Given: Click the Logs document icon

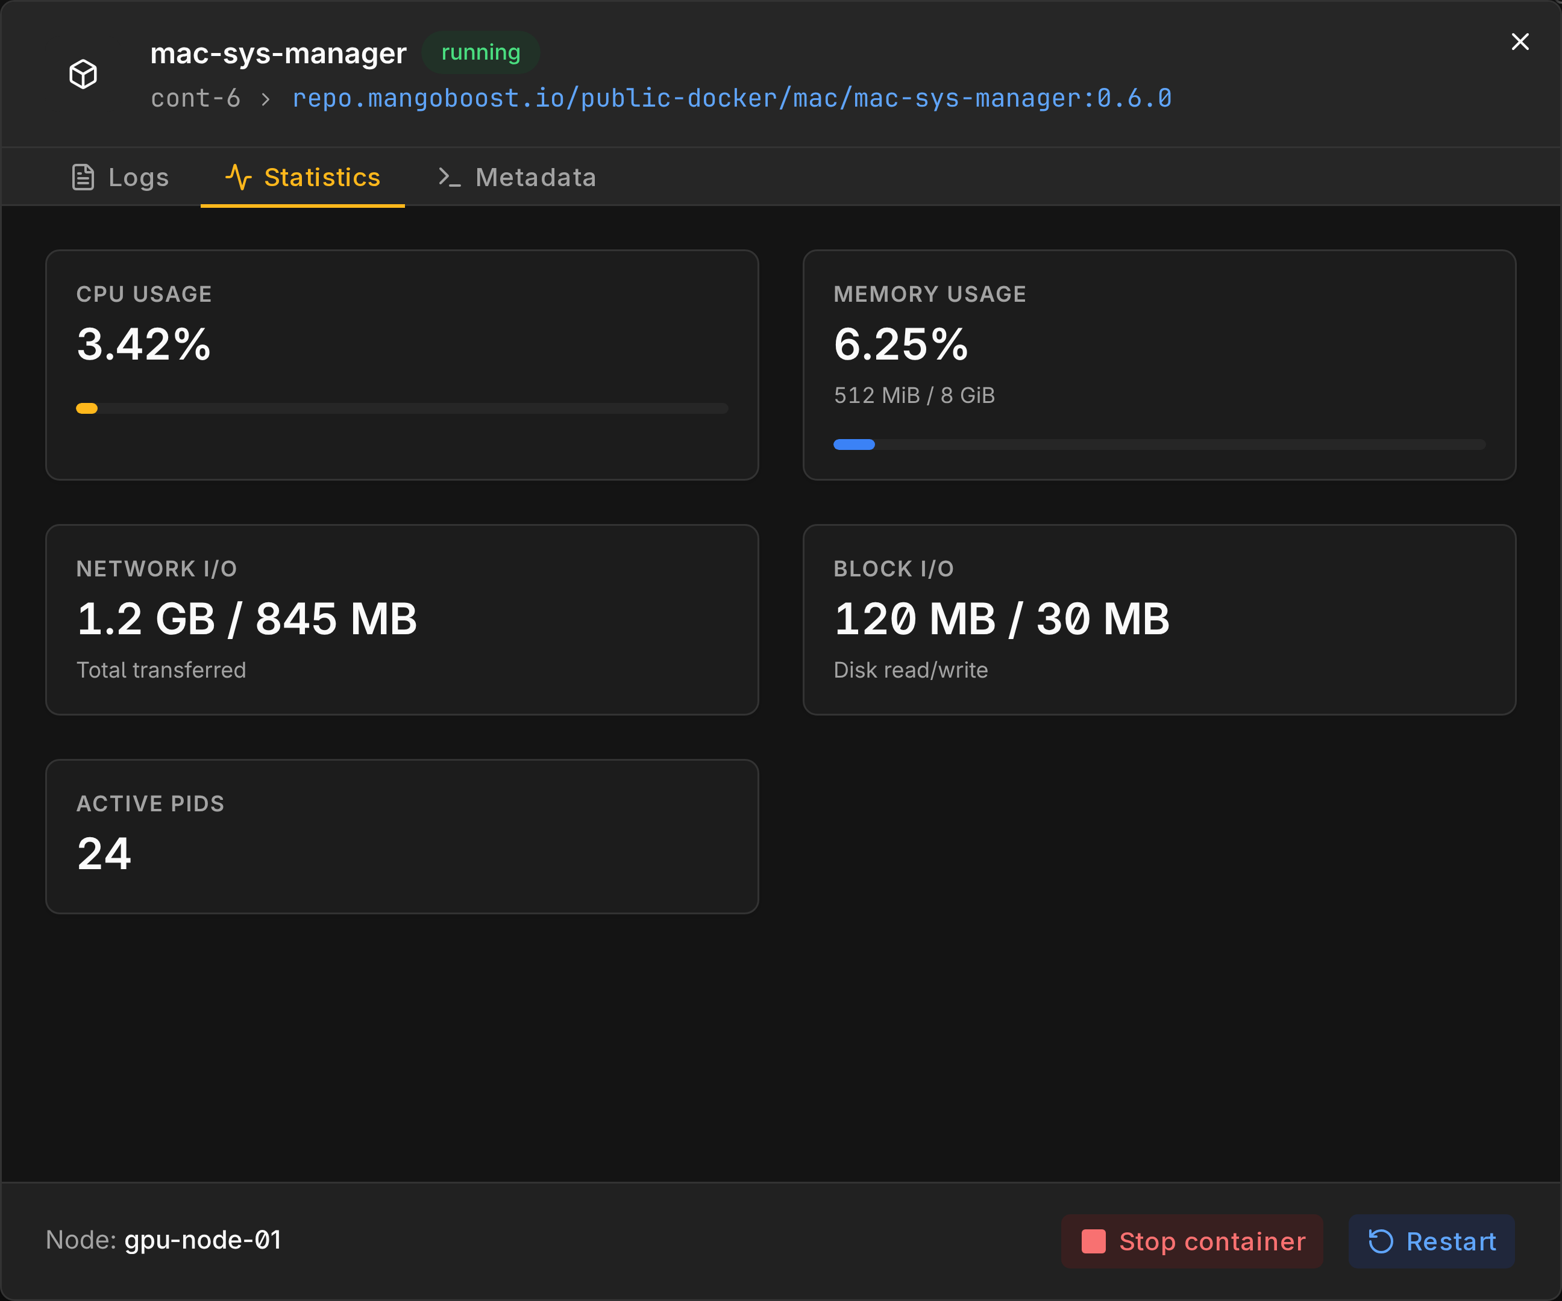Looking at the screenshot, I should point(83,178).
